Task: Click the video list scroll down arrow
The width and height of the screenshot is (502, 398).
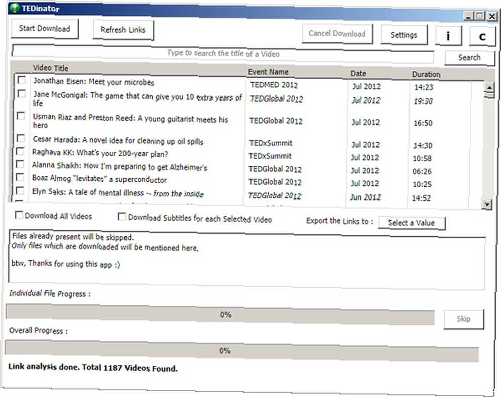Action: (487, 204)
